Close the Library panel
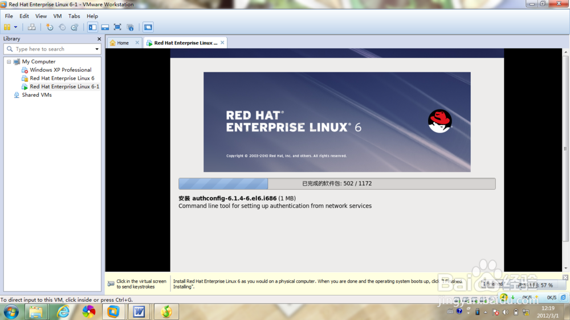This screenshot has height=320, width=570. 99,39
